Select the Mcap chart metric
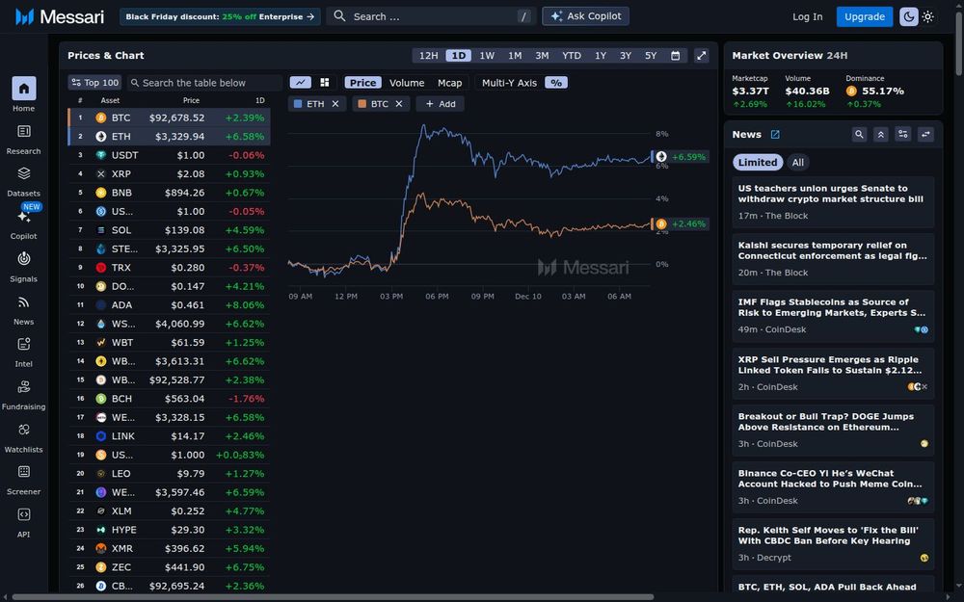Viewport: 964px width, 602px height. pos(449,82)
